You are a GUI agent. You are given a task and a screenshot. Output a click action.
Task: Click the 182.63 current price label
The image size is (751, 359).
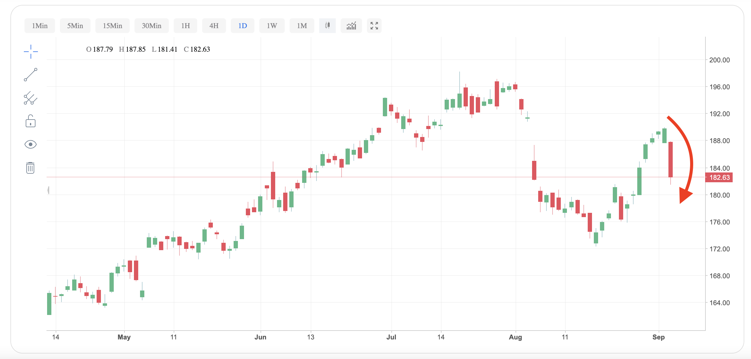tap(719, 177)
